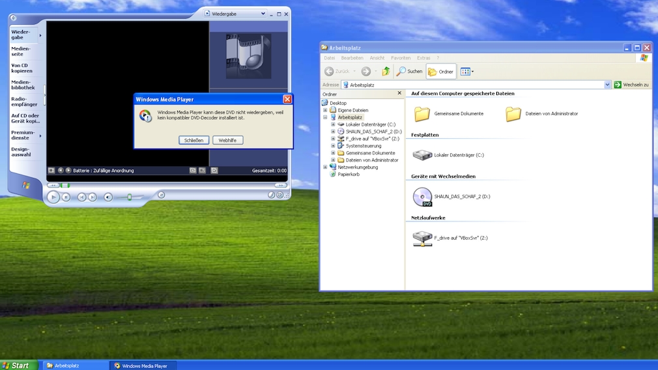The height and width of the screenshot is (370, 658).
Task: Select the SHAUN_DAS_SCHAF_2 (D:) DVD drive icon
Action: pos(423,197)
